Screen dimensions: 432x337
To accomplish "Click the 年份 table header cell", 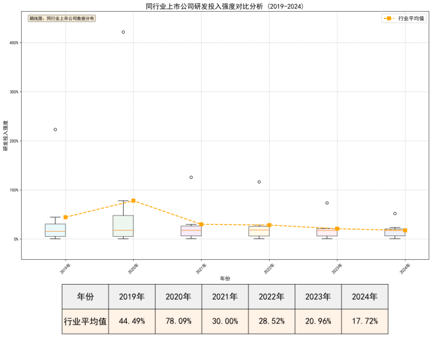I will tap(85, 297).
